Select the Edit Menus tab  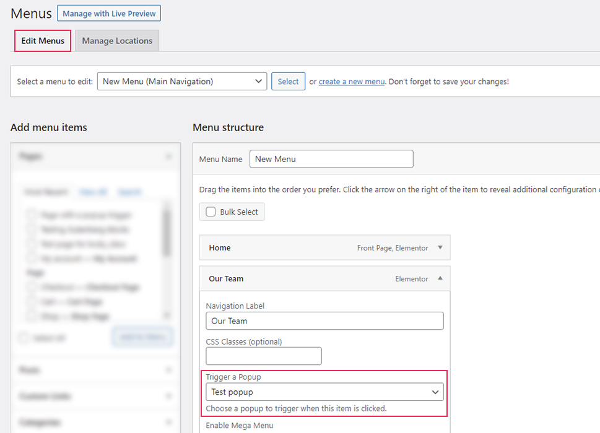(x=42, y=41)
